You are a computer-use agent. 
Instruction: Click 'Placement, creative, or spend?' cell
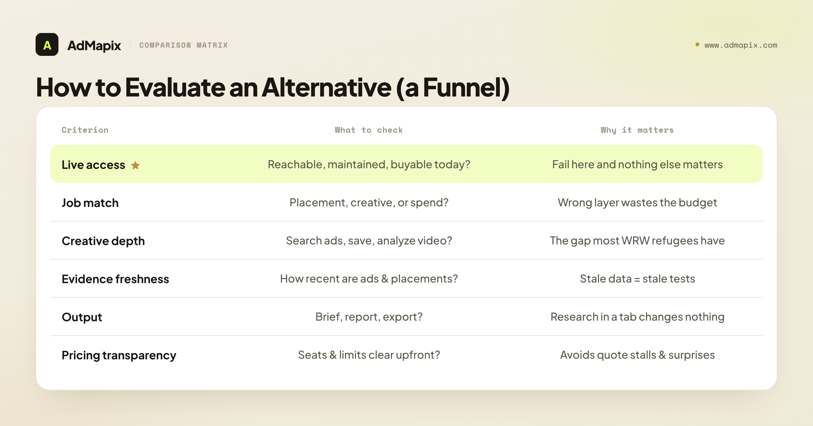point(369,203)
